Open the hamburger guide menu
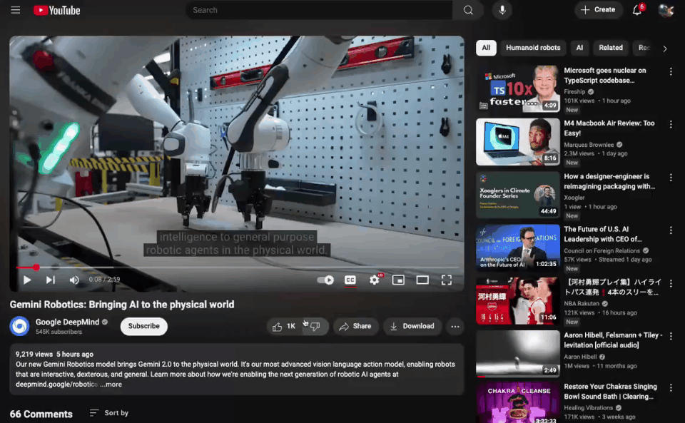The width and height of the screenshot is (685, 423). click(16, 10)
